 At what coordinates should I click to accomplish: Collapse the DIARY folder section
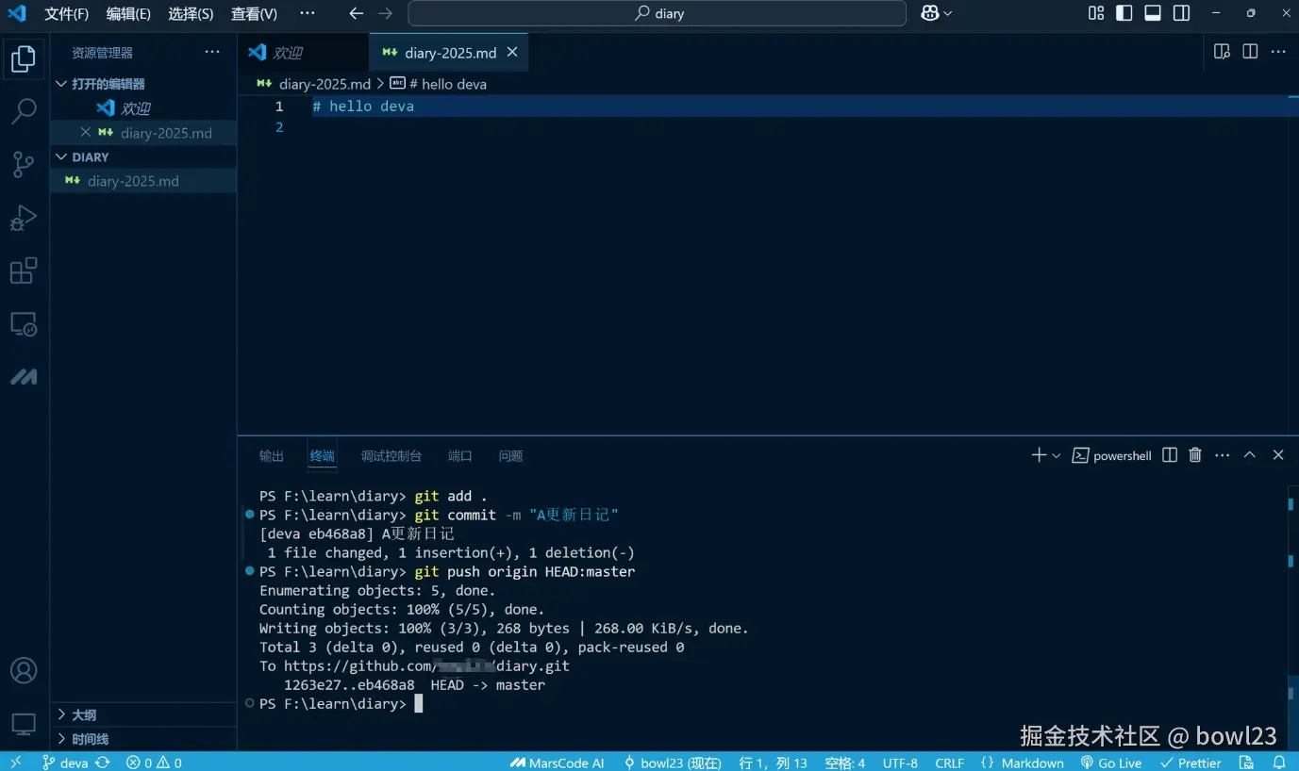[x=142, y=156]
